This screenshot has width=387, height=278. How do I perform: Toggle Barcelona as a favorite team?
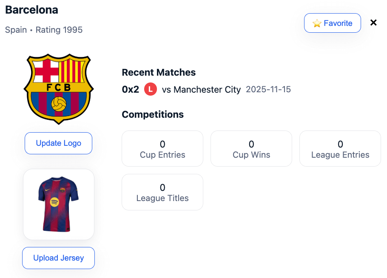coord(333,23)
